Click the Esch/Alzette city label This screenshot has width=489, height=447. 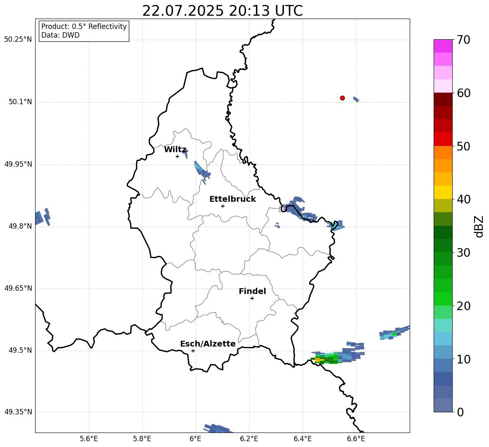pos(208,344)
